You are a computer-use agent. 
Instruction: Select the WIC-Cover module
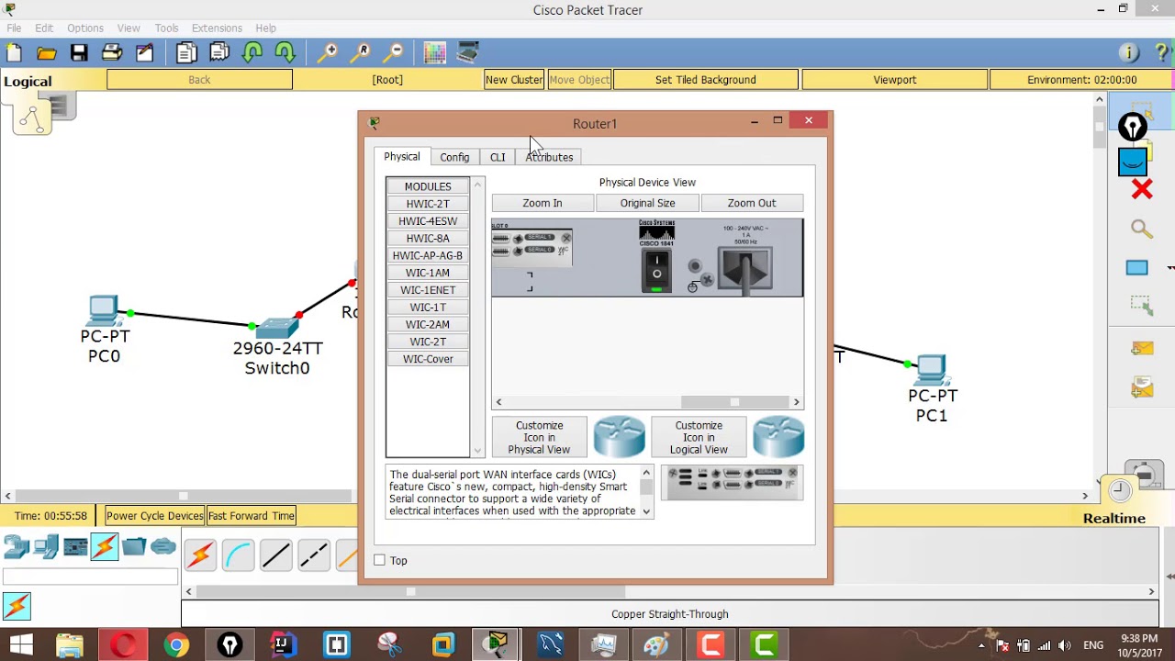click(428, 359)
